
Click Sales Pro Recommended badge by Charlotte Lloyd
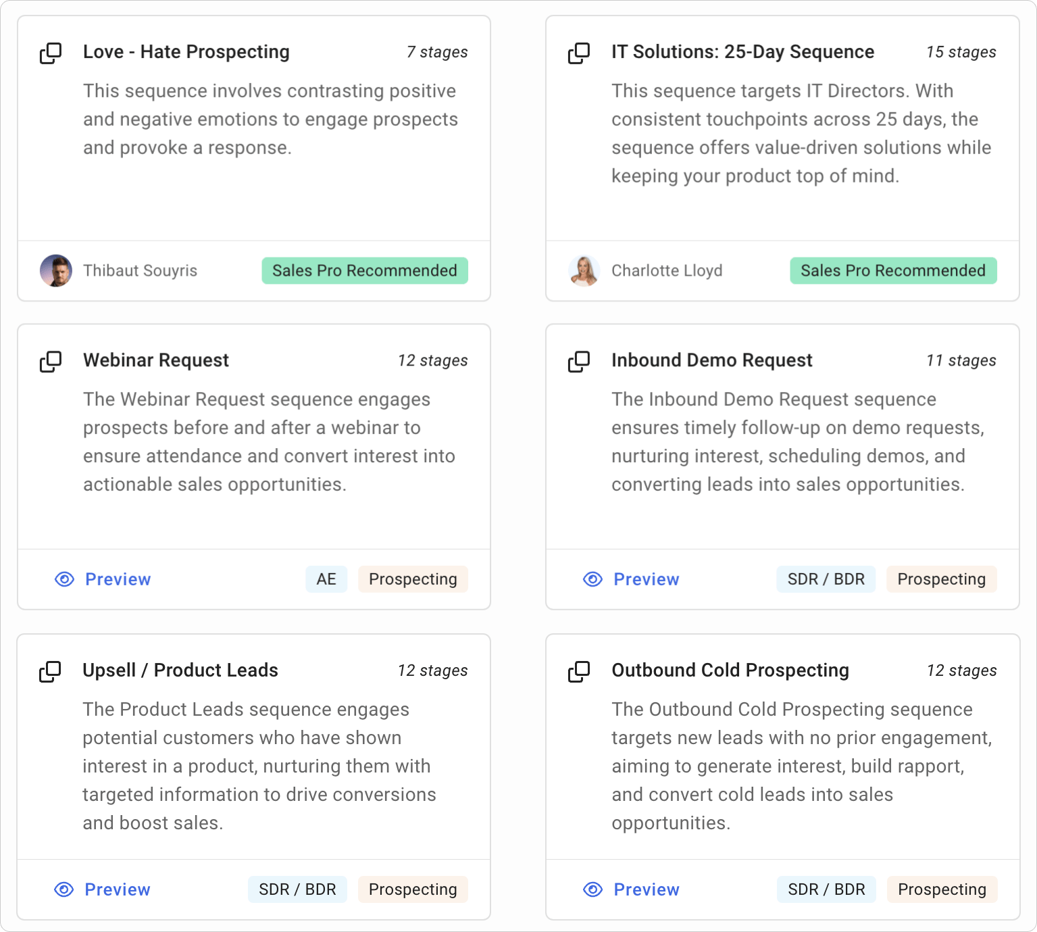tap(893, 270)
